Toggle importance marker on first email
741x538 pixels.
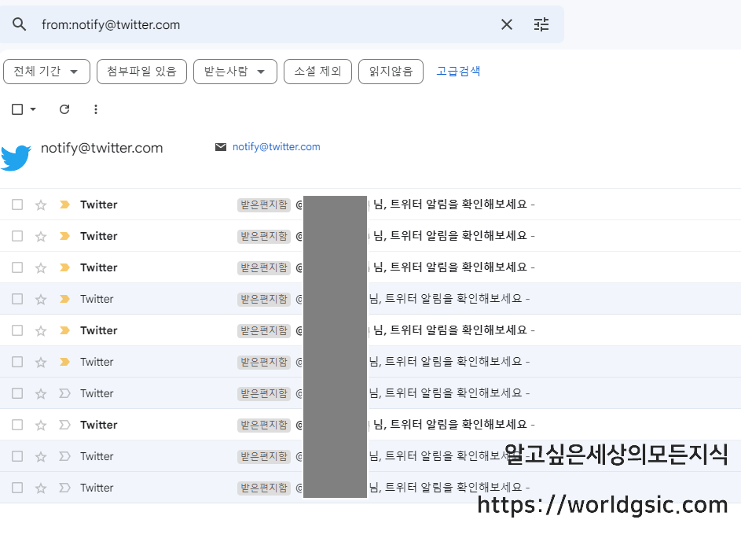pos(64,205)
